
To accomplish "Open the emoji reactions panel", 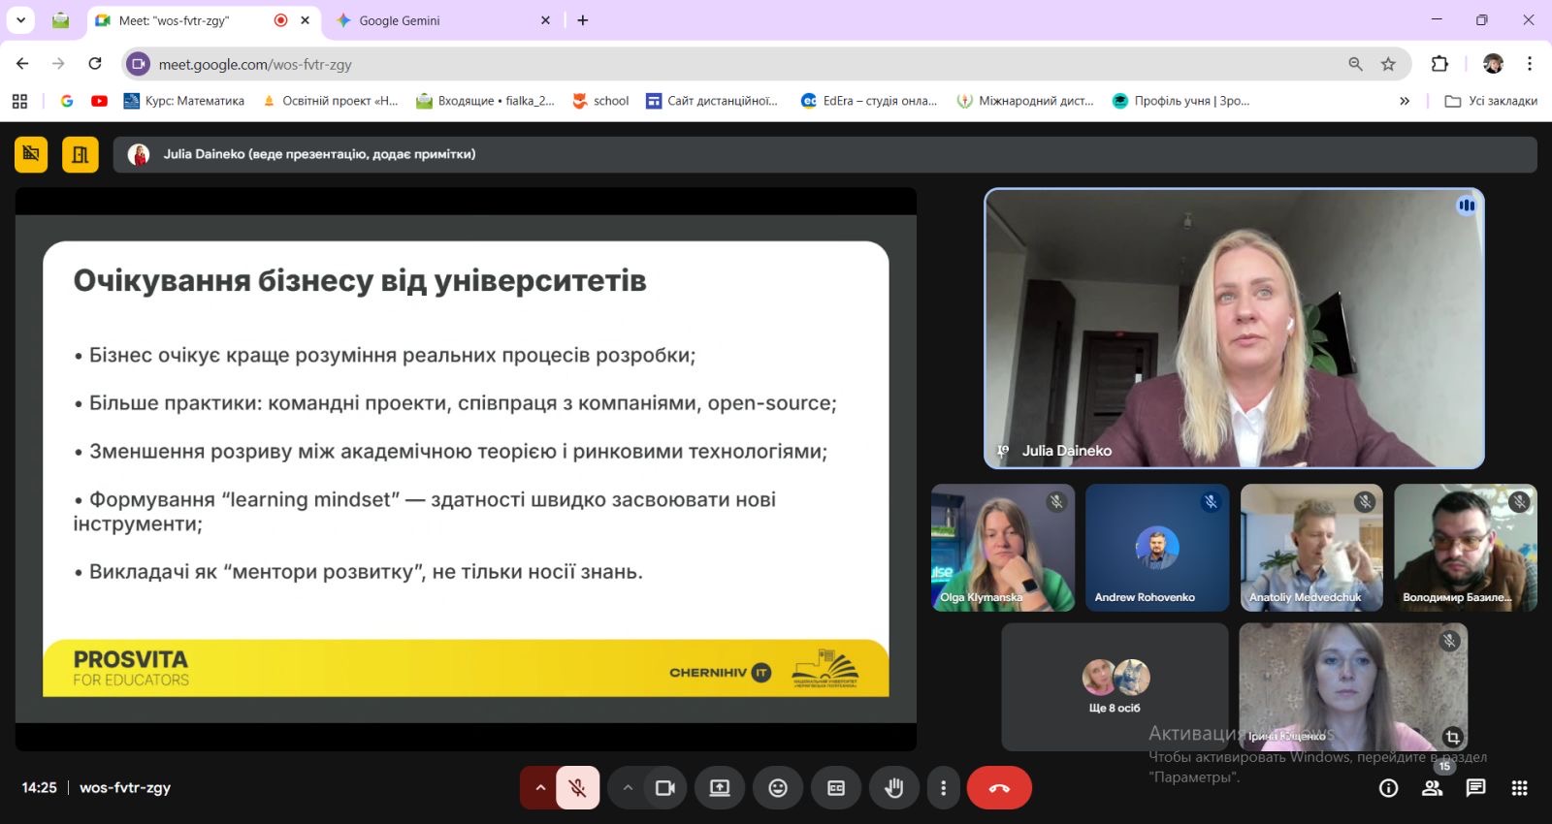I will [x=778, y=788].
